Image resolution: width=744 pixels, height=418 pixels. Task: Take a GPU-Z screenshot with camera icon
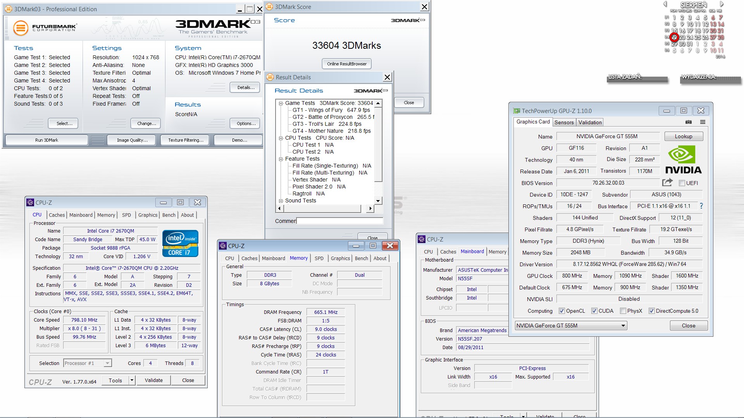pyautogui.click(x=688, y=122)
